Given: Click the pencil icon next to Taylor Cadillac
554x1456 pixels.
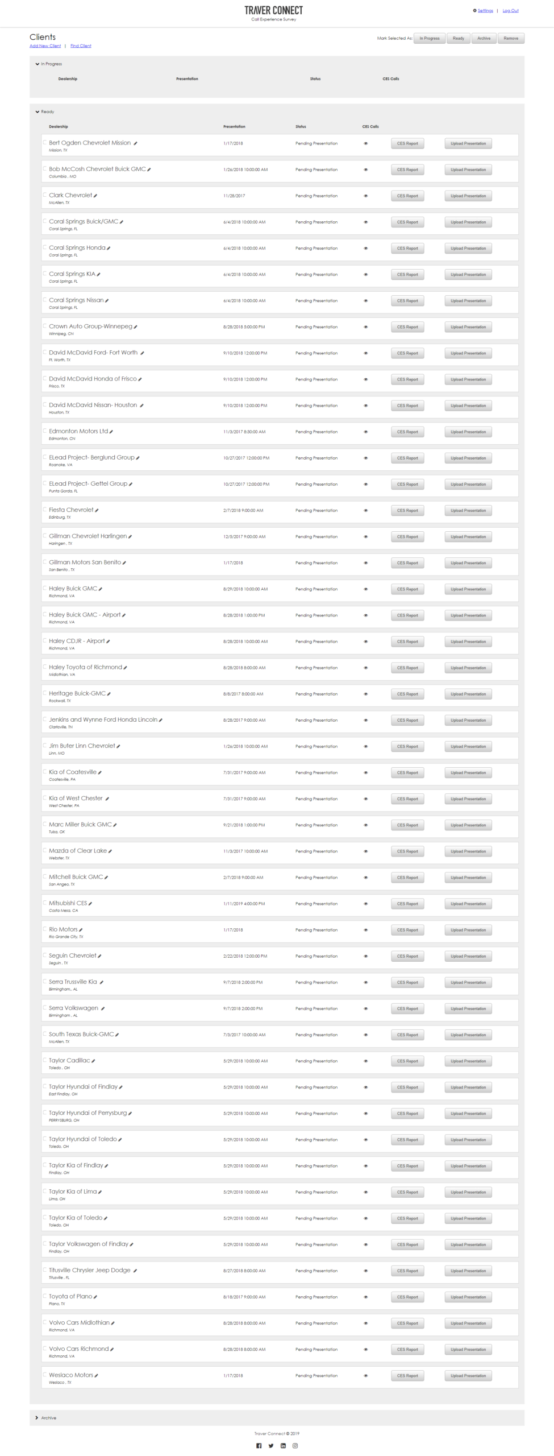Looking at the screenshot, I should (x=93, y=1061).
